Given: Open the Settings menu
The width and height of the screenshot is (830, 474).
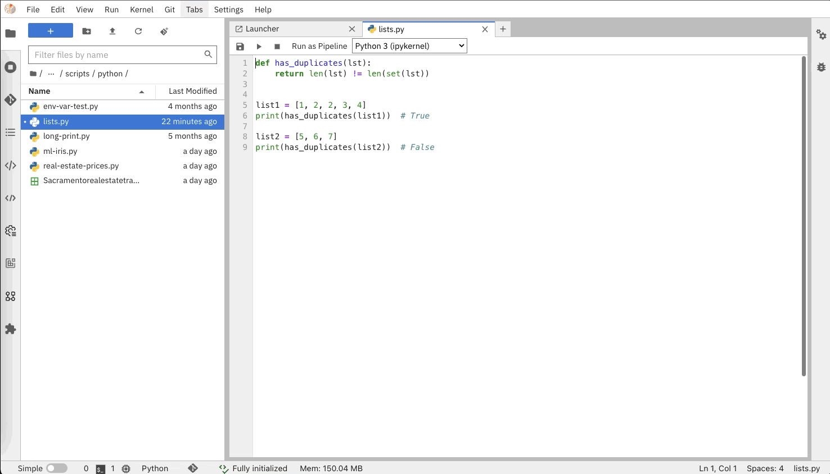Looking at the screenshot, I should coord(228,10).
